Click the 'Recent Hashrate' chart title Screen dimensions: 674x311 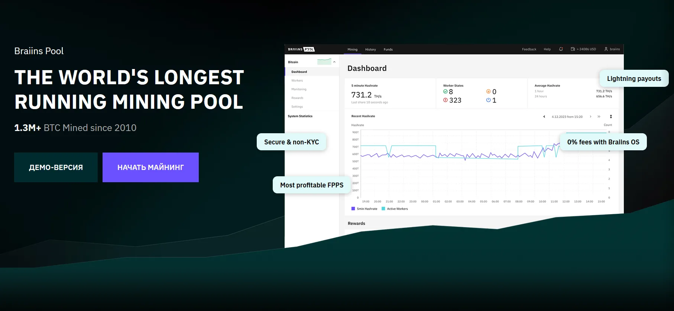(x=363, y=116)
